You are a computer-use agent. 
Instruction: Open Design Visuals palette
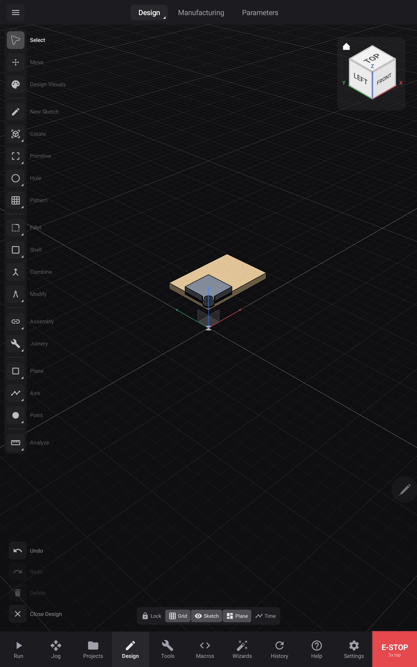pos(16,84)
